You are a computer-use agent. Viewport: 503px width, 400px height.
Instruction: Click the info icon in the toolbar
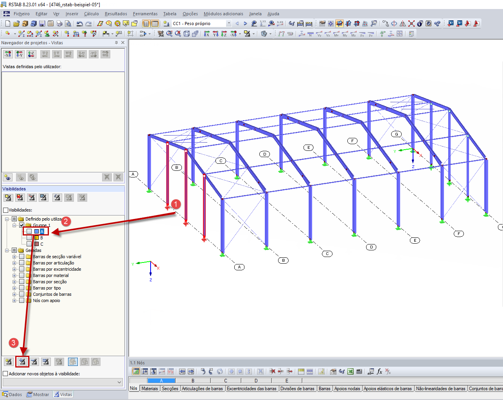tap(420, 24)
